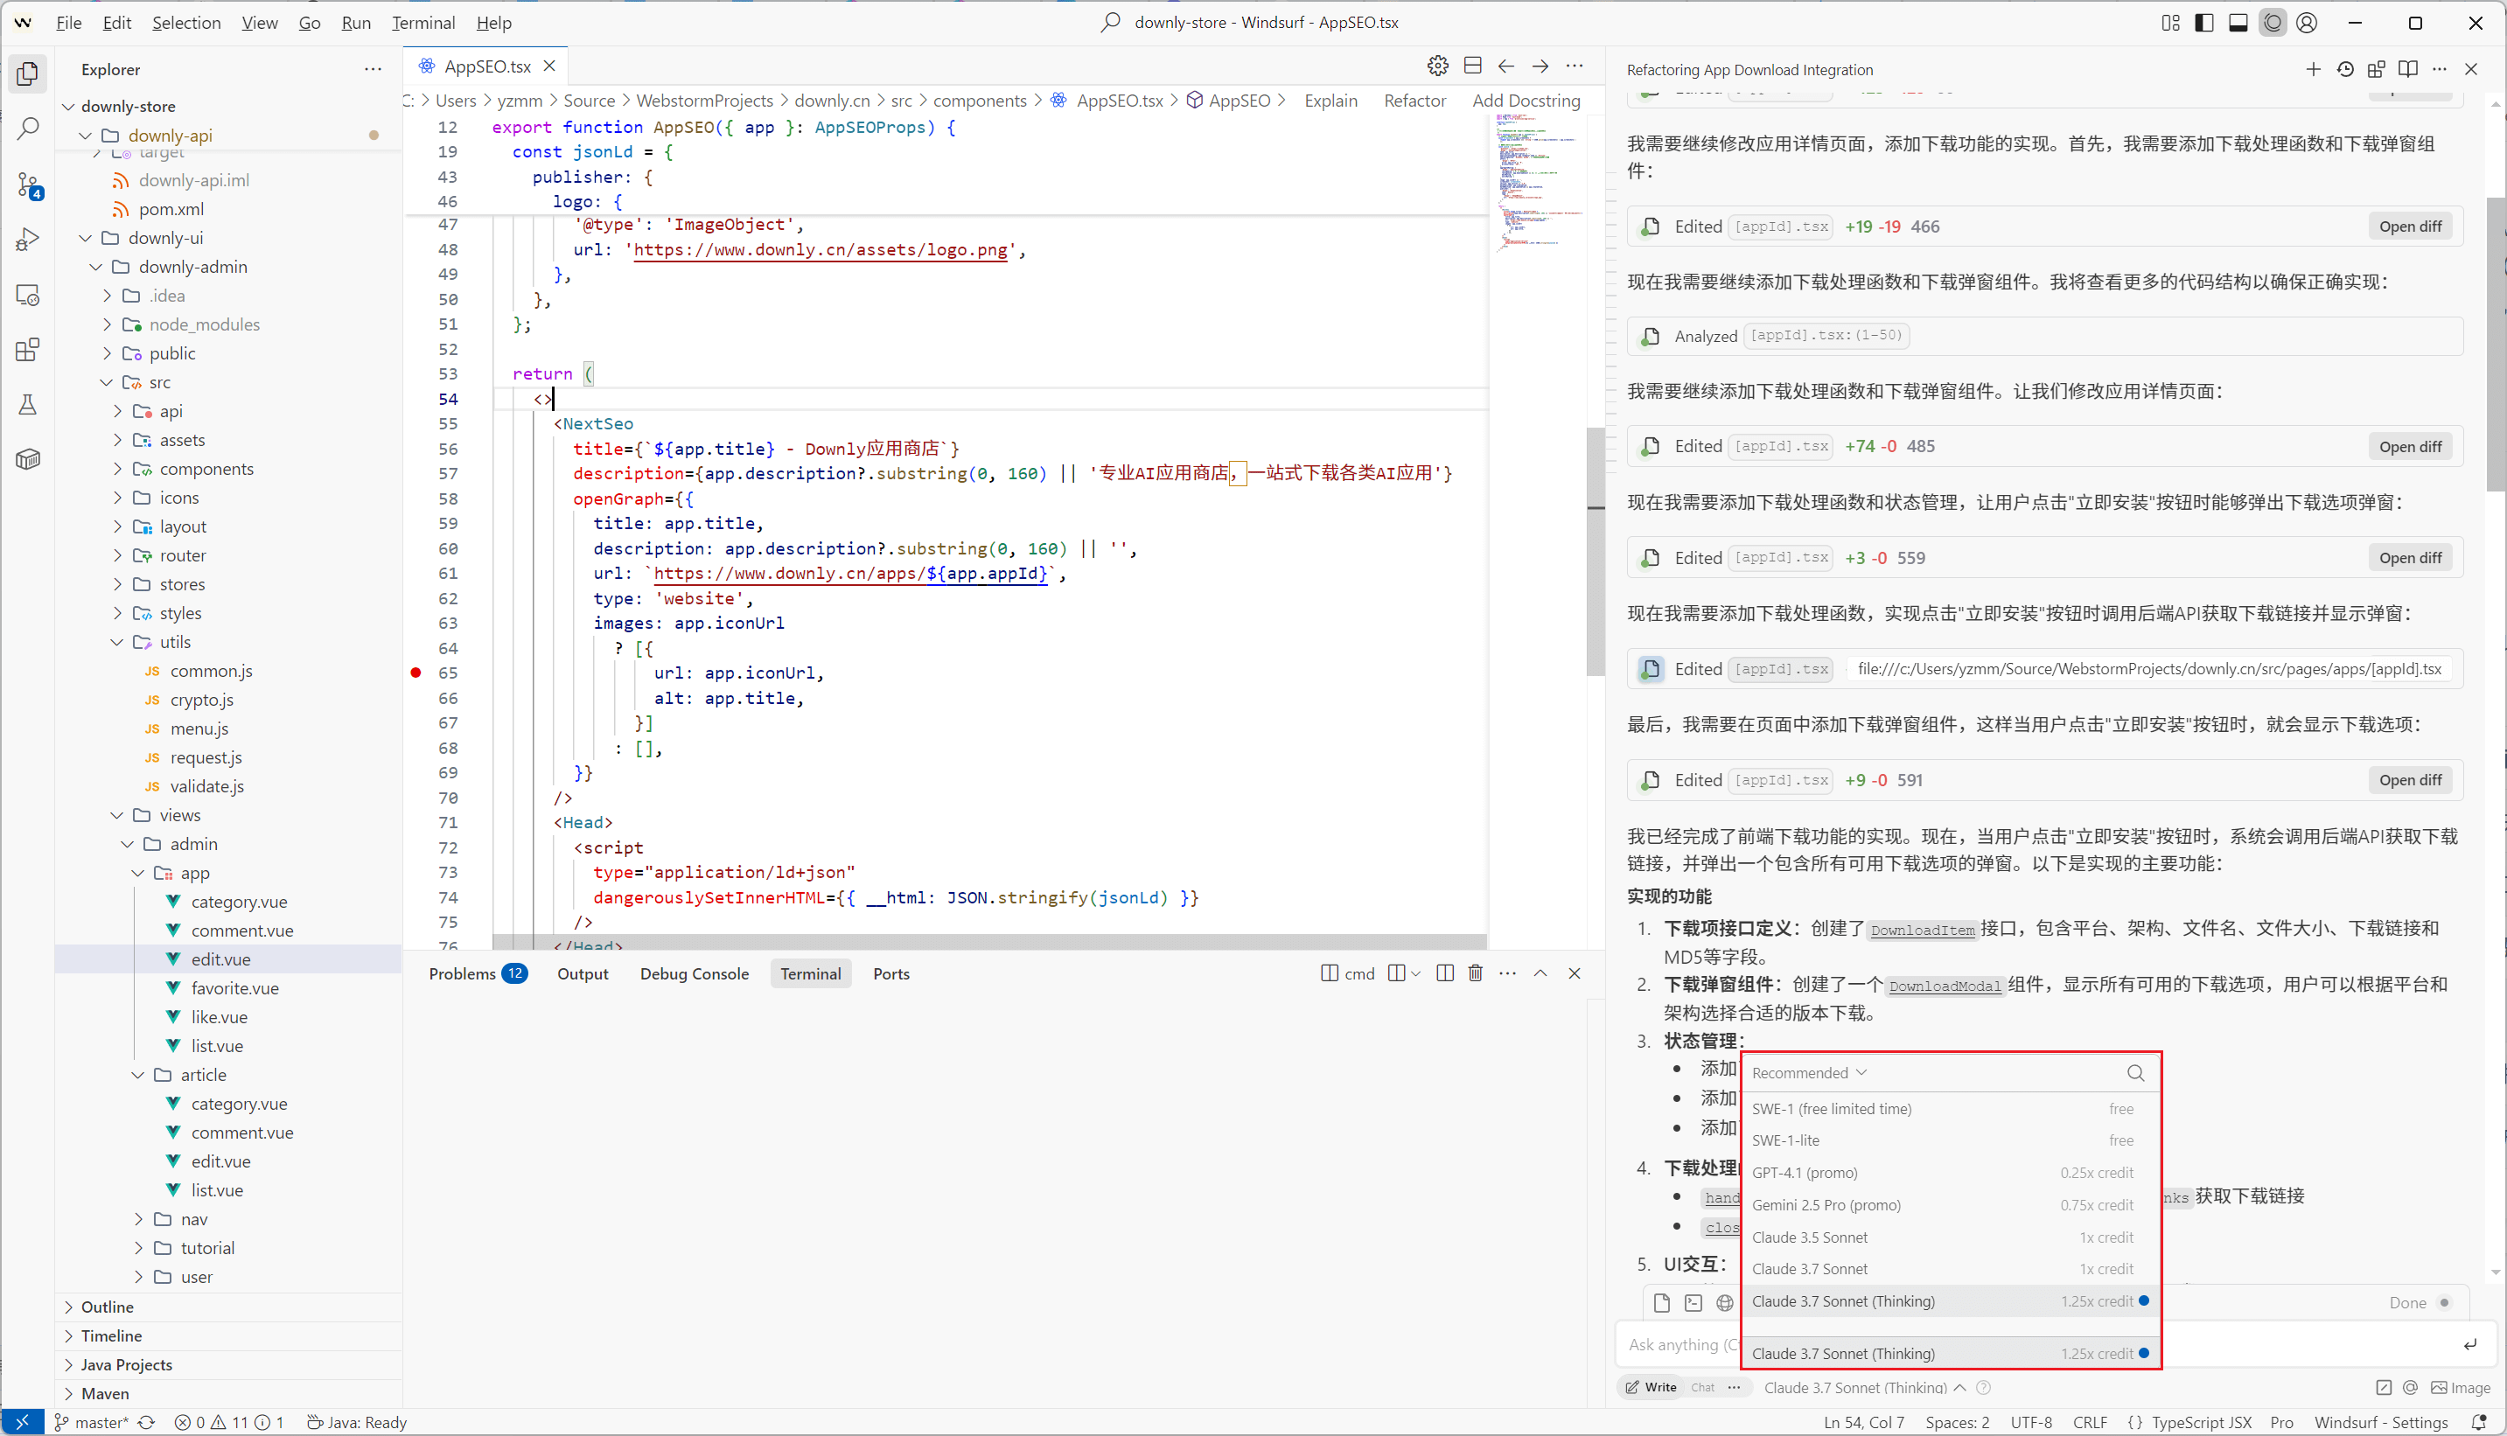This screenshot has height=1436, width=2507.
Task: Open diff for the +74 -0 edit
Action: click(x=2411, y=447)
